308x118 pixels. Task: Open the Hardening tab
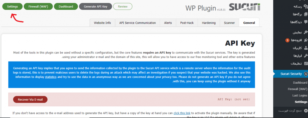pos(209,23)
